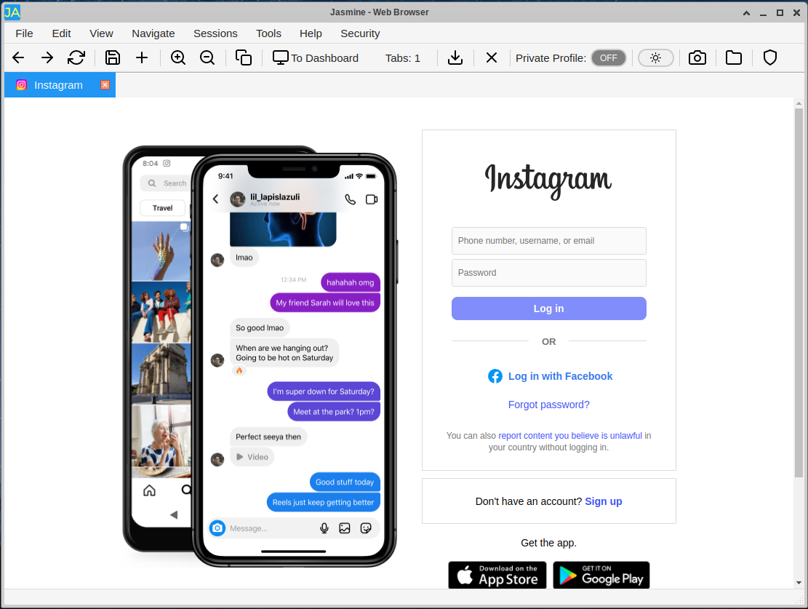Image resolution: width=808 pixels, height=609 pixels.
Task: Click the scrollbar down arrow
Action: click(799, 583)
